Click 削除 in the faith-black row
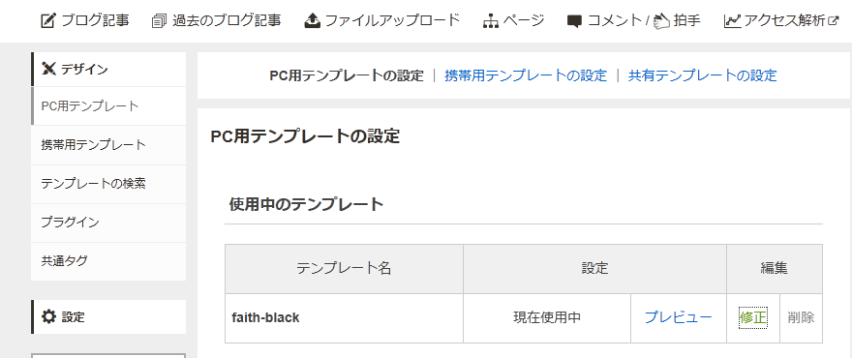The width and height of the screenshot is (852, 358). (801, 317)
